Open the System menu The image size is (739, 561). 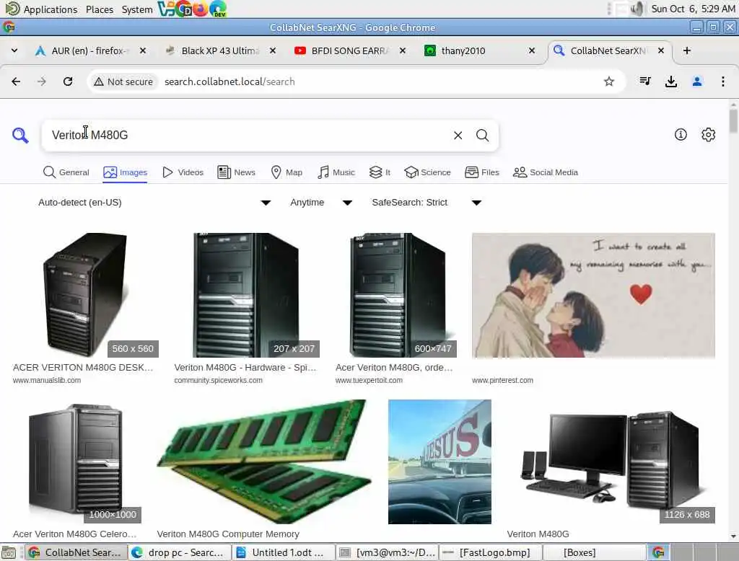click(136, 9)
